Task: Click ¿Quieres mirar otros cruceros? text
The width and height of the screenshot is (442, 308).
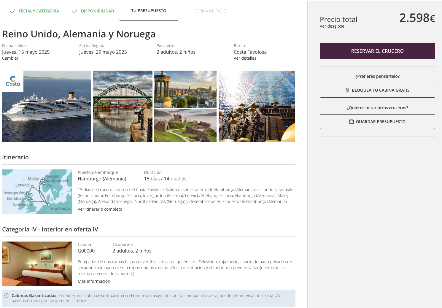Action: [377, 108]
